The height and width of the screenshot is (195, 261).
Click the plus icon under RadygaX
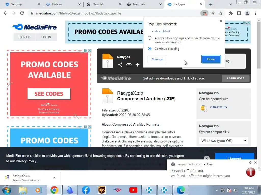(137, 65)
